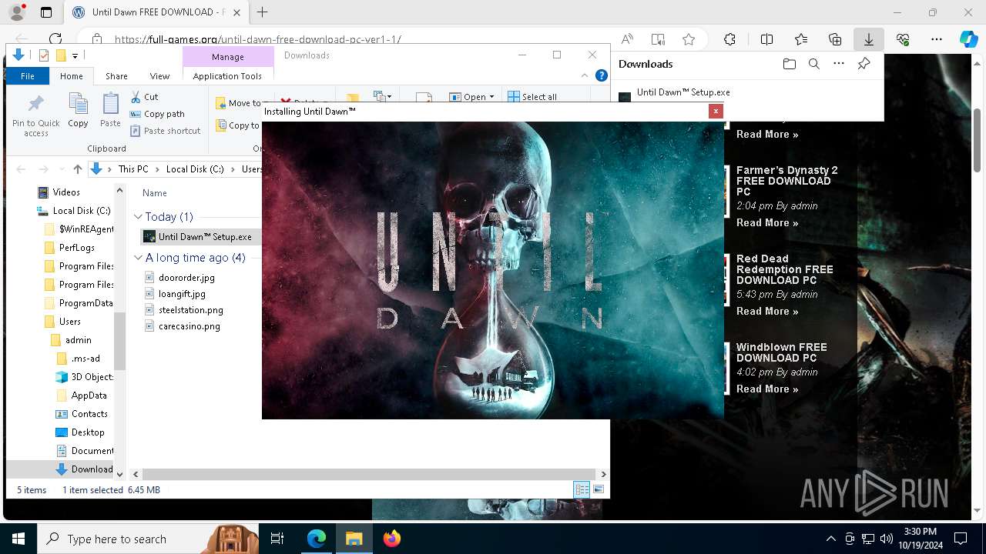Search downloads in Downloads panel
The image size is (986, 554).
click(x=813, y=64)
